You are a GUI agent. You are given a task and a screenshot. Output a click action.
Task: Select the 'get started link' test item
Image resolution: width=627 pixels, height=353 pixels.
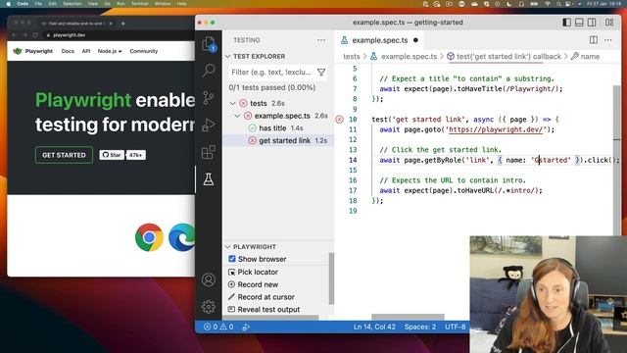click(278, 140)
